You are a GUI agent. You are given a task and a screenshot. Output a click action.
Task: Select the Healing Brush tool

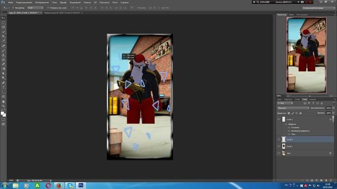(3, 46)
